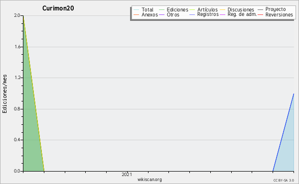Click the Reversiones legend label
This screenshot has width=299, height=184.
point(279,14)
